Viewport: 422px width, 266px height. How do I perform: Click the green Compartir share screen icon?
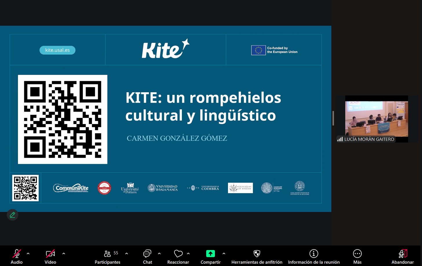point(211,254)
